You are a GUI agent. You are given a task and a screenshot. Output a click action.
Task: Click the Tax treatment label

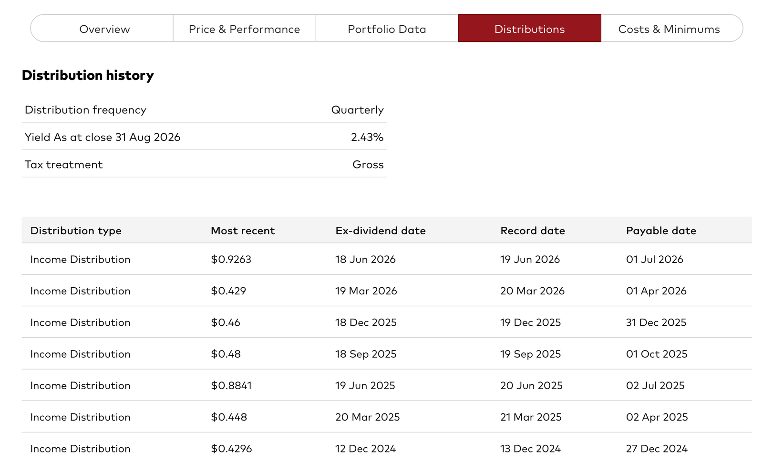pos(63,164)
